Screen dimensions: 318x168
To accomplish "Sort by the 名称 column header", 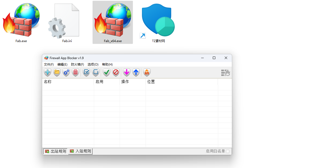I will pyautogui.click(x=68, y=82).
